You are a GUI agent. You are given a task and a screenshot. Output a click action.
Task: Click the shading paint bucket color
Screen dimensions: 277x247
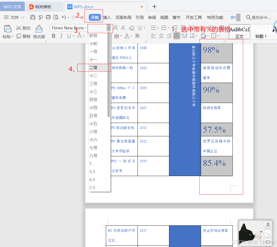click(203, 36)
